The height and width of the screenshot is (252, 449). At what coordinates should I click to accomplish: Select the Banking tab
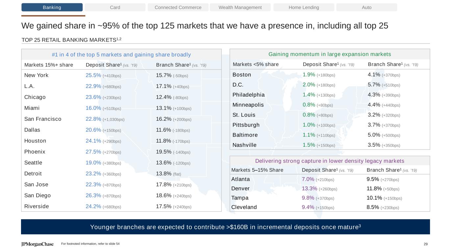(52, 8)
